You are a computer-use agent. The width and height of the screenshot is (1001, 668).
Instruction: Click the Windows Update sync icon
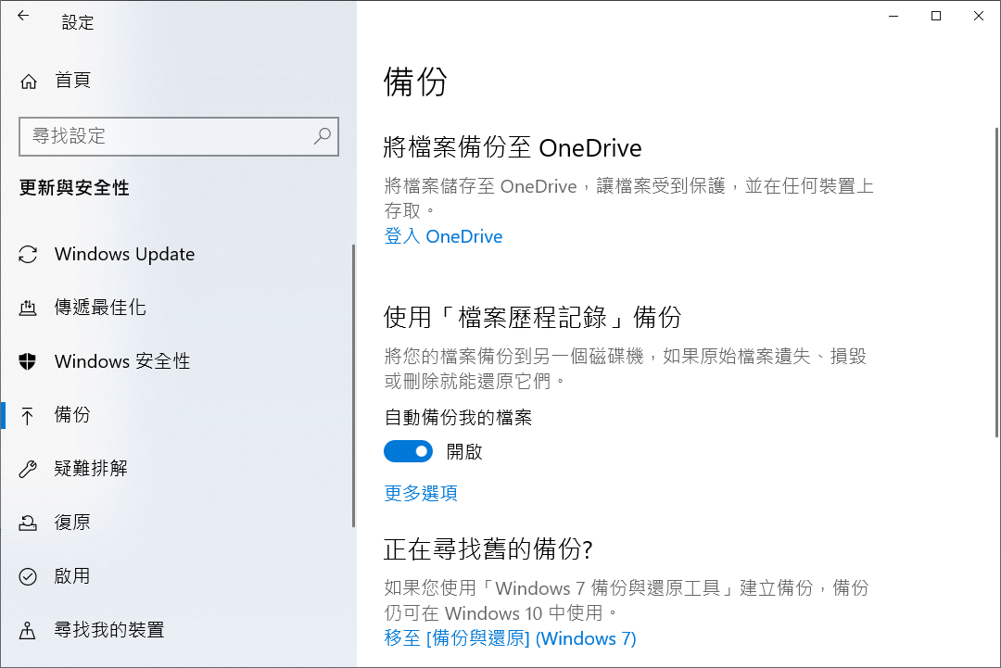click(x=29, y=255)
